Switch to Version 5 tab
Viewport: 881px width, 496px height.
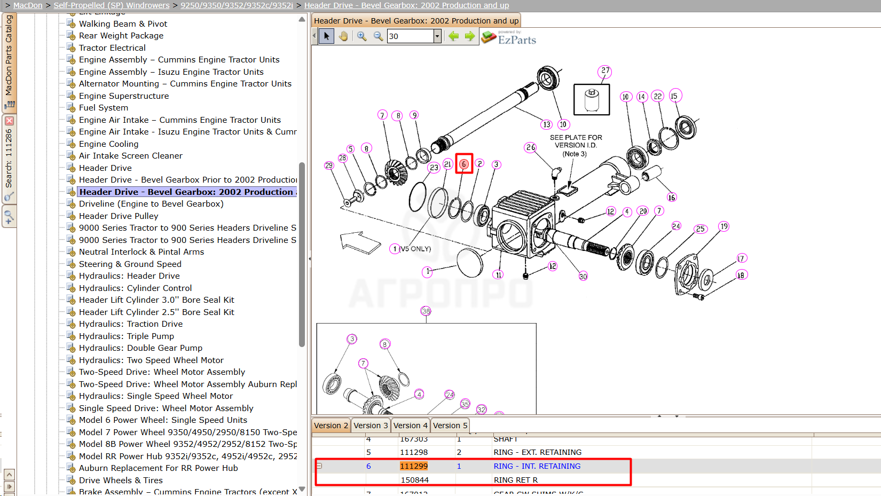coord(450,426)
